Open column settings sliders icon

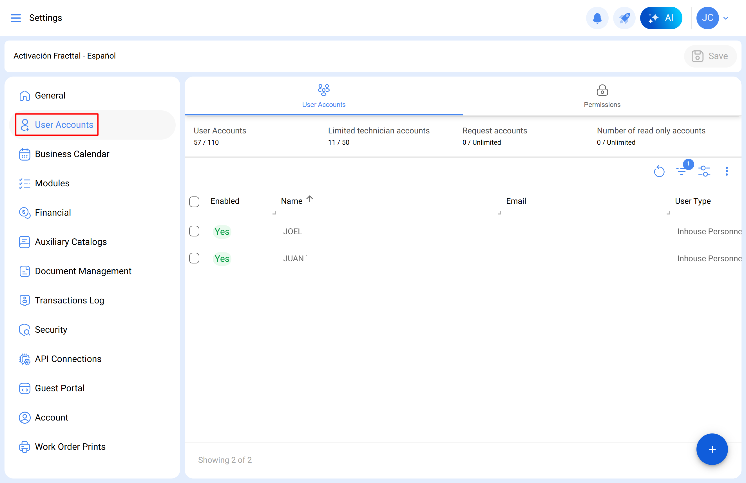pos(704,171)
